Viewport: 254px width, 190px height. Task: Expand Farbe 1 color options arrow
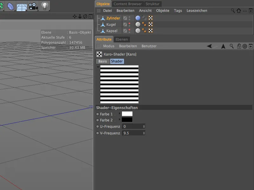coord(120,113)
